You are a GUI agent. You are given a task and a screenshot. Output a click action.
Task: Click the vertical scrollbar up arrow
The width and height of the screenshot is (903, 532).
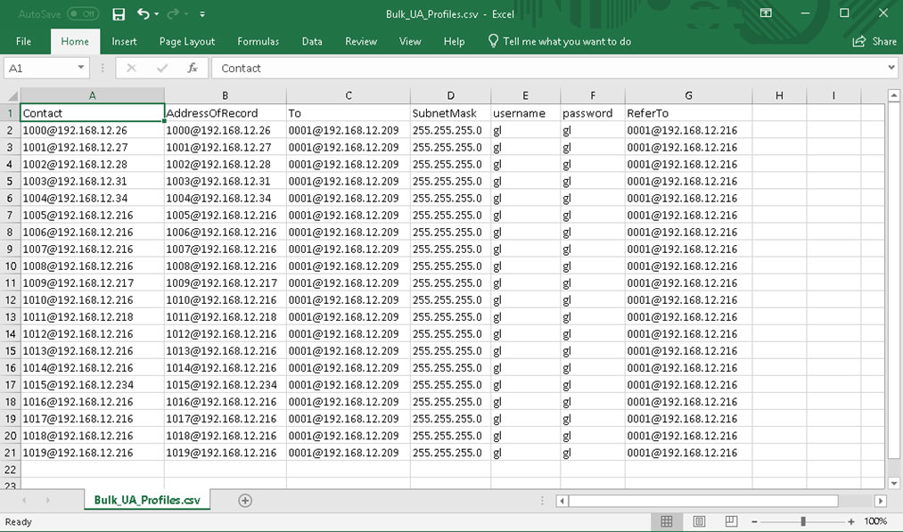pyautogui.click(x=893, y=95)
